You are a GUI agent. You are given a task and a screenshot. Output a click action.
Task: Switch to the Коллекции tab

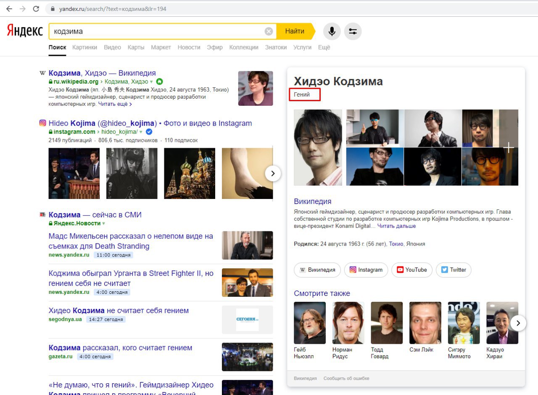coord(244,47)
